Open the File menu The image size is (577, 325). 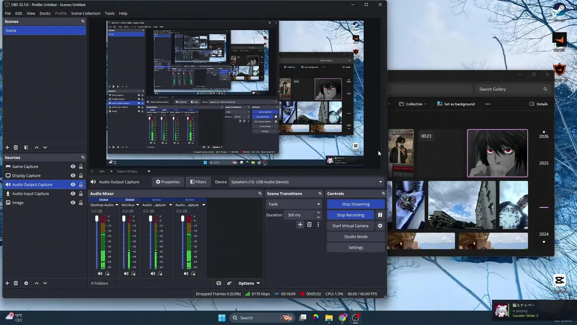tap(8, 13)
